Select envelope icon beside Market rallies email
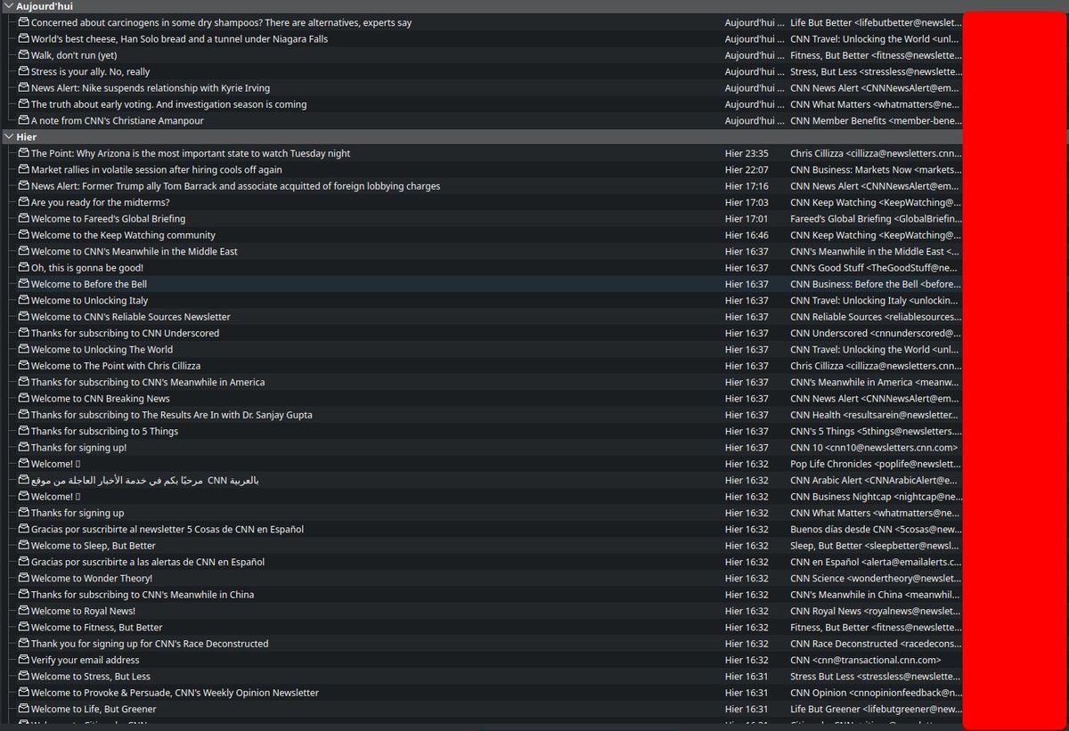 [24, 169]
